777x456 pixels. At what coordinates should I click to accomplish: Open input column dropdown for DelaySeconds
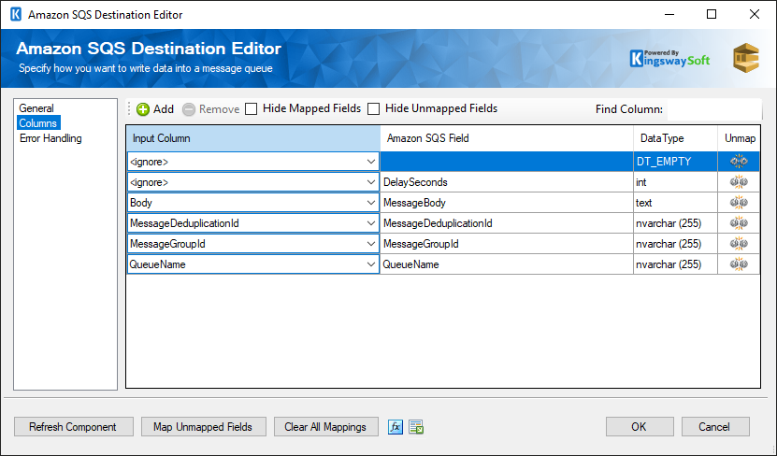(370, 182)
